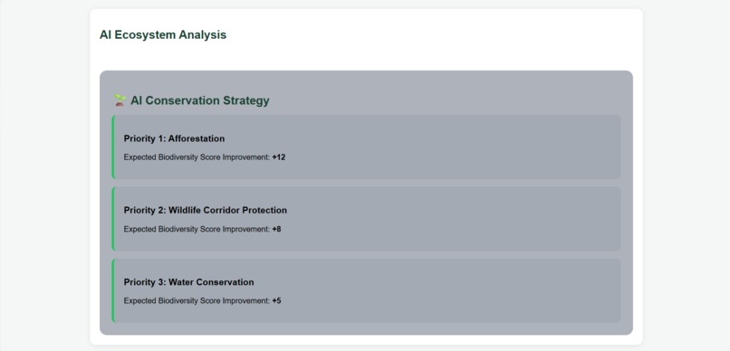The height and width of the screenshot is (351, 730).
Task: Select Wildlife Corridor's Expected Biodiversity Score Improvement label
Action: [197, 229]
